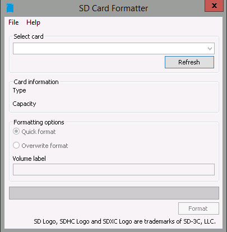Click the Refresh button

(189, 62)
